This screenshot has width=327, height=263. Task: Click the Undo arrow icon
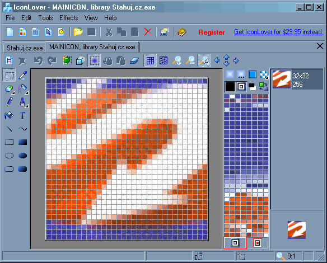[39, 60]
